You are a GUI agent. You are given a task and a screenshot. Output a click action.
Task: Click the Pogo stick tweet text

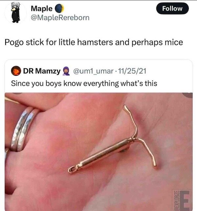coord(94,42)
